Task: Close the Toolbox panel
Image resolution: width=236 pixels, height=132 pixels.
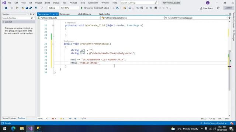Action: (x=34, y=14)
